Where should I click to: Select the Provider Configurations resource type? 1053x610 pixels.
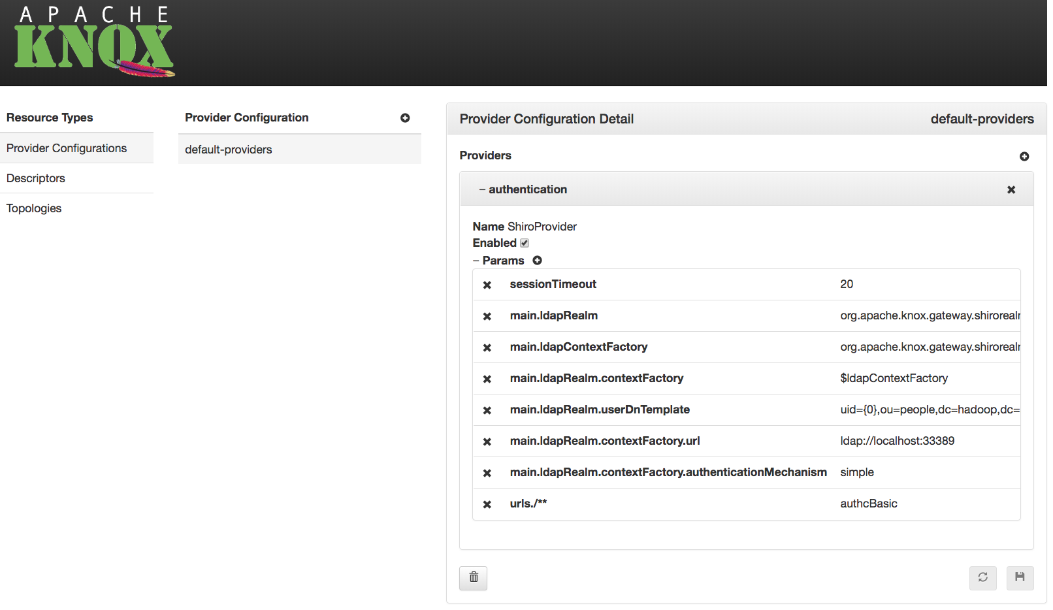pos(66,148)
